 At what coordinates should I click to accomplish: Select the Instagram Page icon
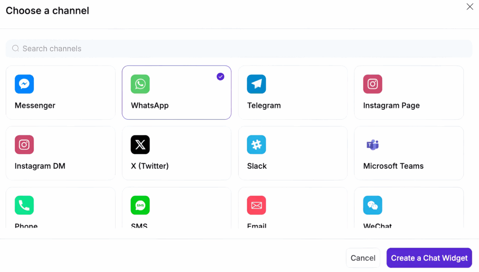pos(372,84)
